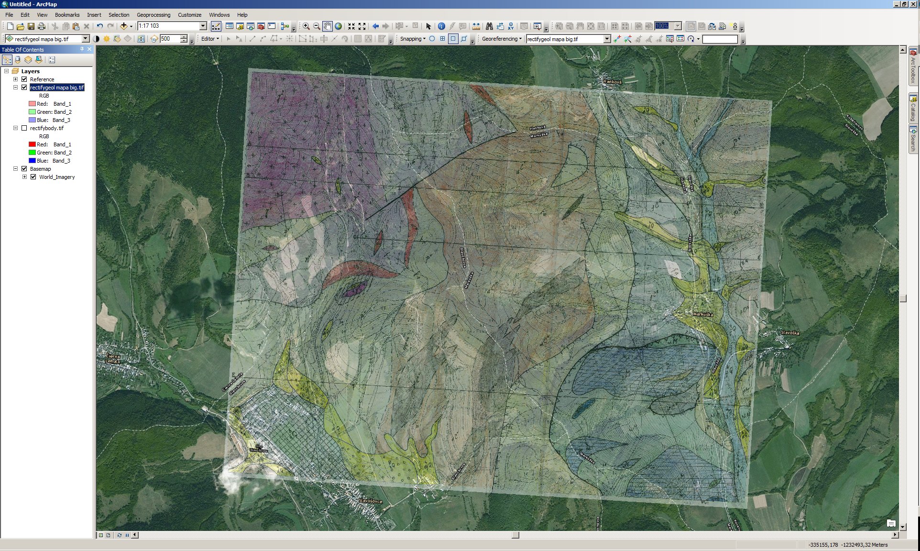920x551 pixels.
Task: Expand the Reference layer group
Action: coord(15,79)
